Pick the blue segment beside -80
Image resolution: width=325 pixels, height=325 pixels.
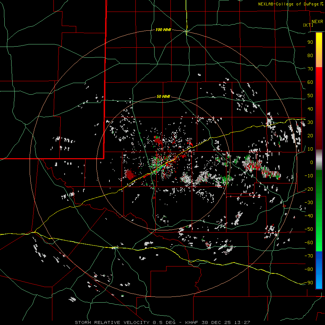tap(319, 269)
